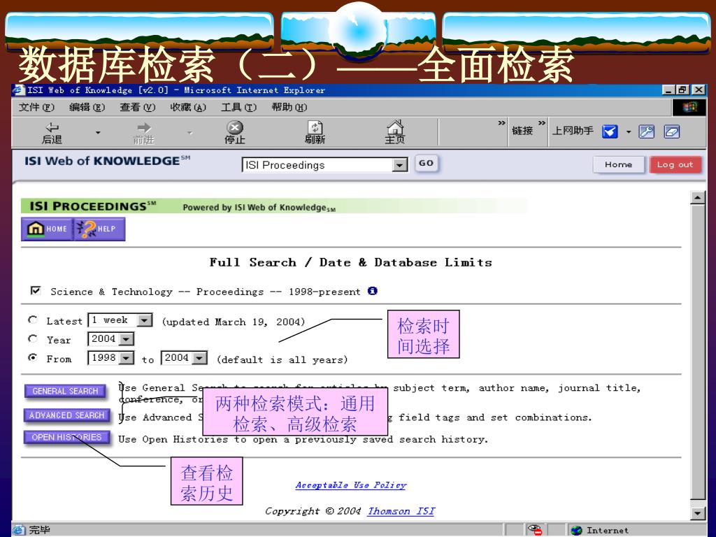Open the Year 2004 dropdown

coord(126,339)
